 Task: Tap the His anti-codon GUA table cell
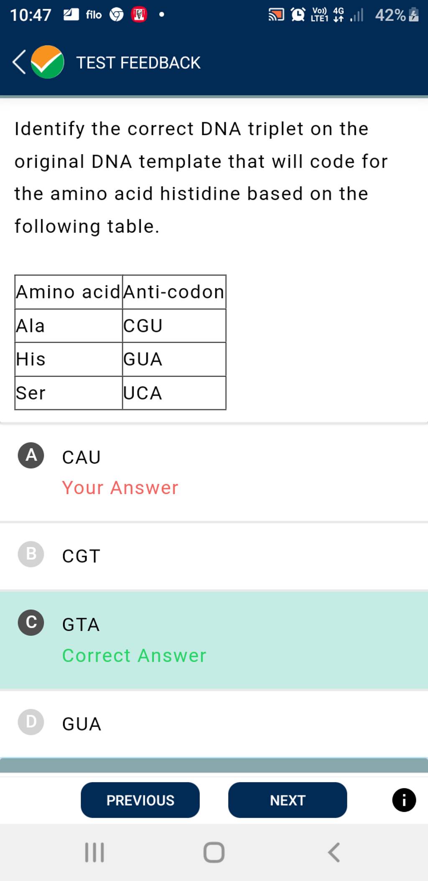click(174, 359)
